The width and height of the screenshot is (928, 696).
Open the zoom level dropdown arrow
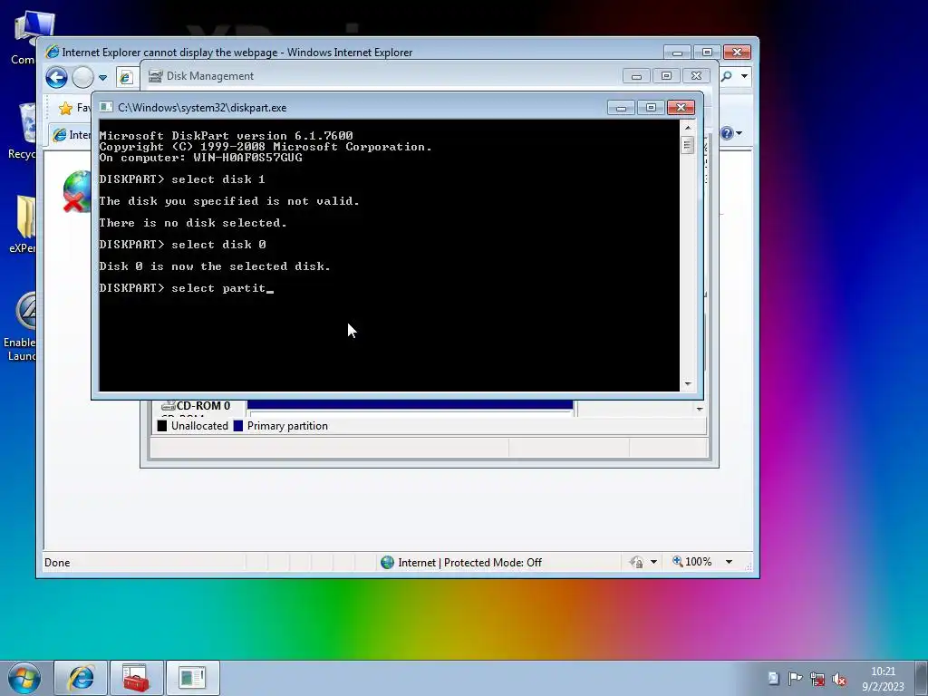pyautogui.click(x=730, y=562)
